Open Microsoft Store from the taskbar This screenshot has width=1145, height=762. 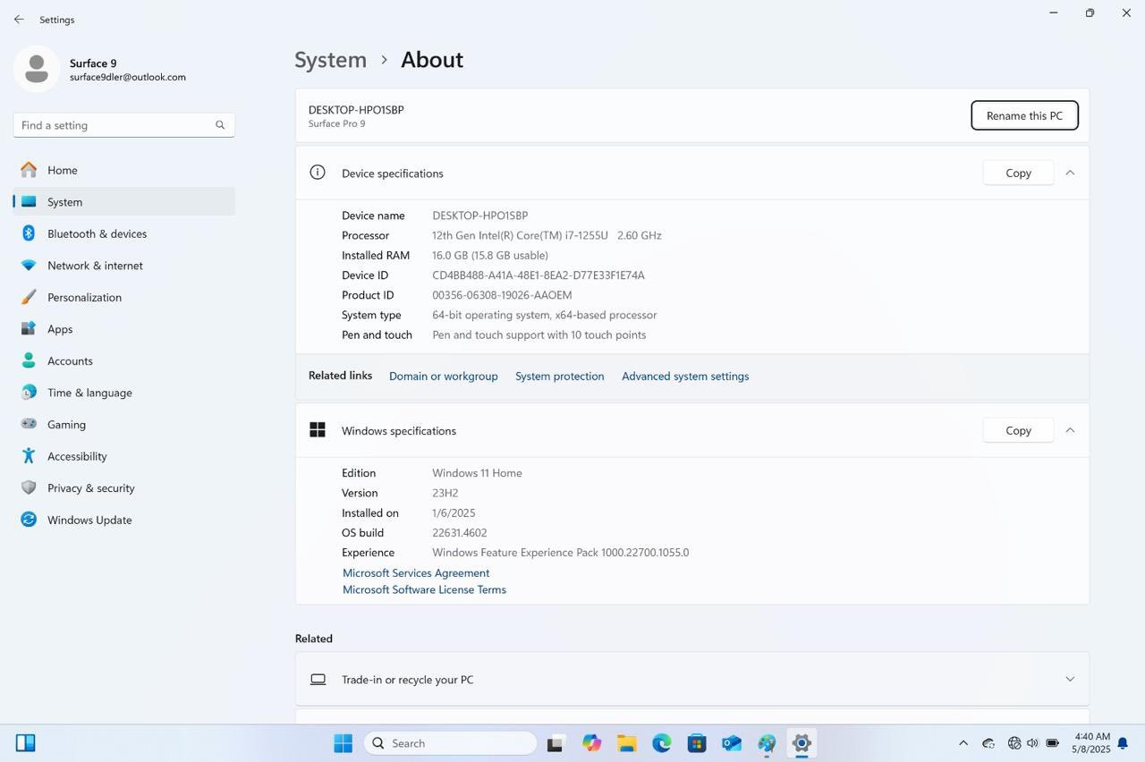coord(697,743)
